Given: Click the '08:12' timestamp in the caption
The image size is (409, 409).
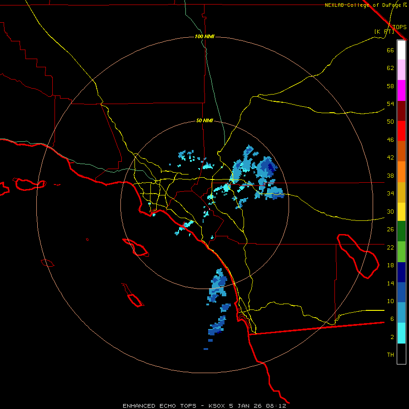Looking at the screenshot, I should pos(276,406).
